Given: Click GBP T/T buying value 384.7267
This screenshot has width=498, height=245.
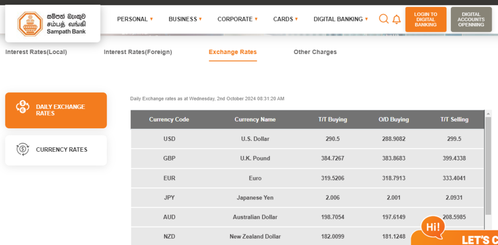Looking at the screenshot, I should [x=333, y=158].
